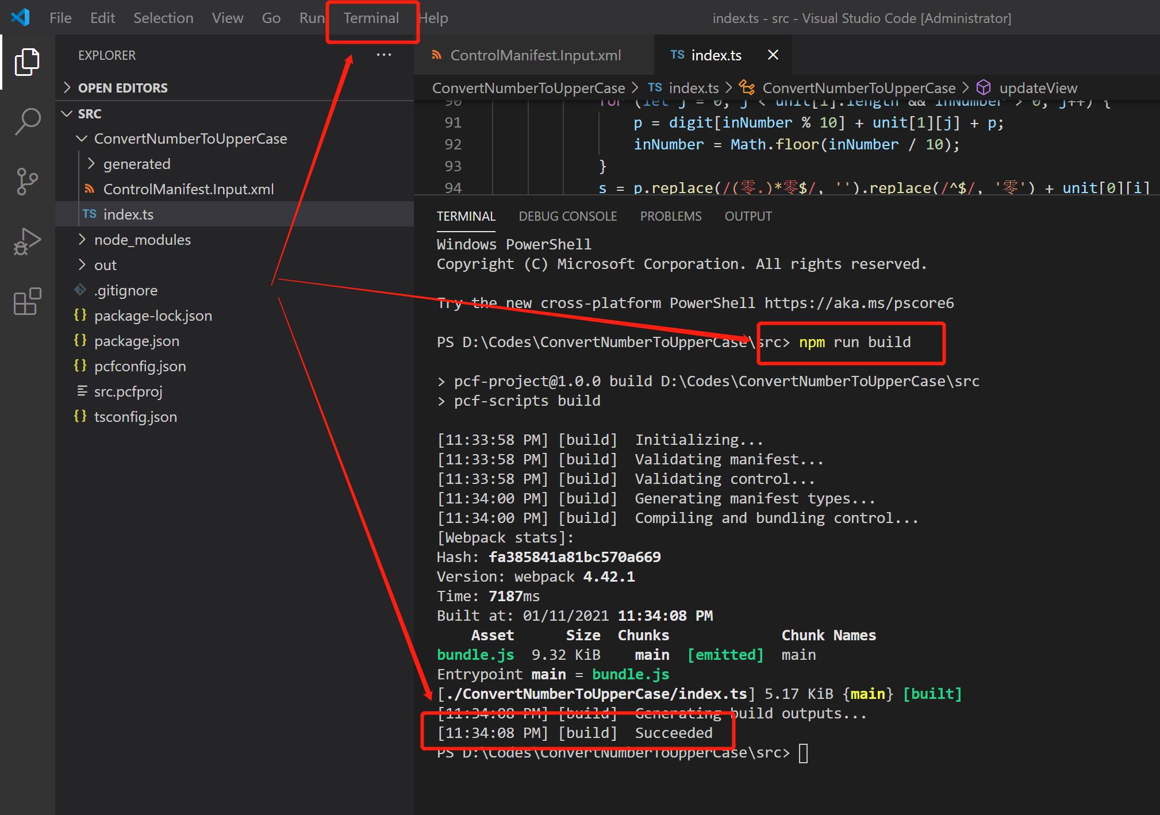Screen dimensions: 1160x815
Task: Expand the OPEN EDITORS section
Action: (x=67, y=87)
